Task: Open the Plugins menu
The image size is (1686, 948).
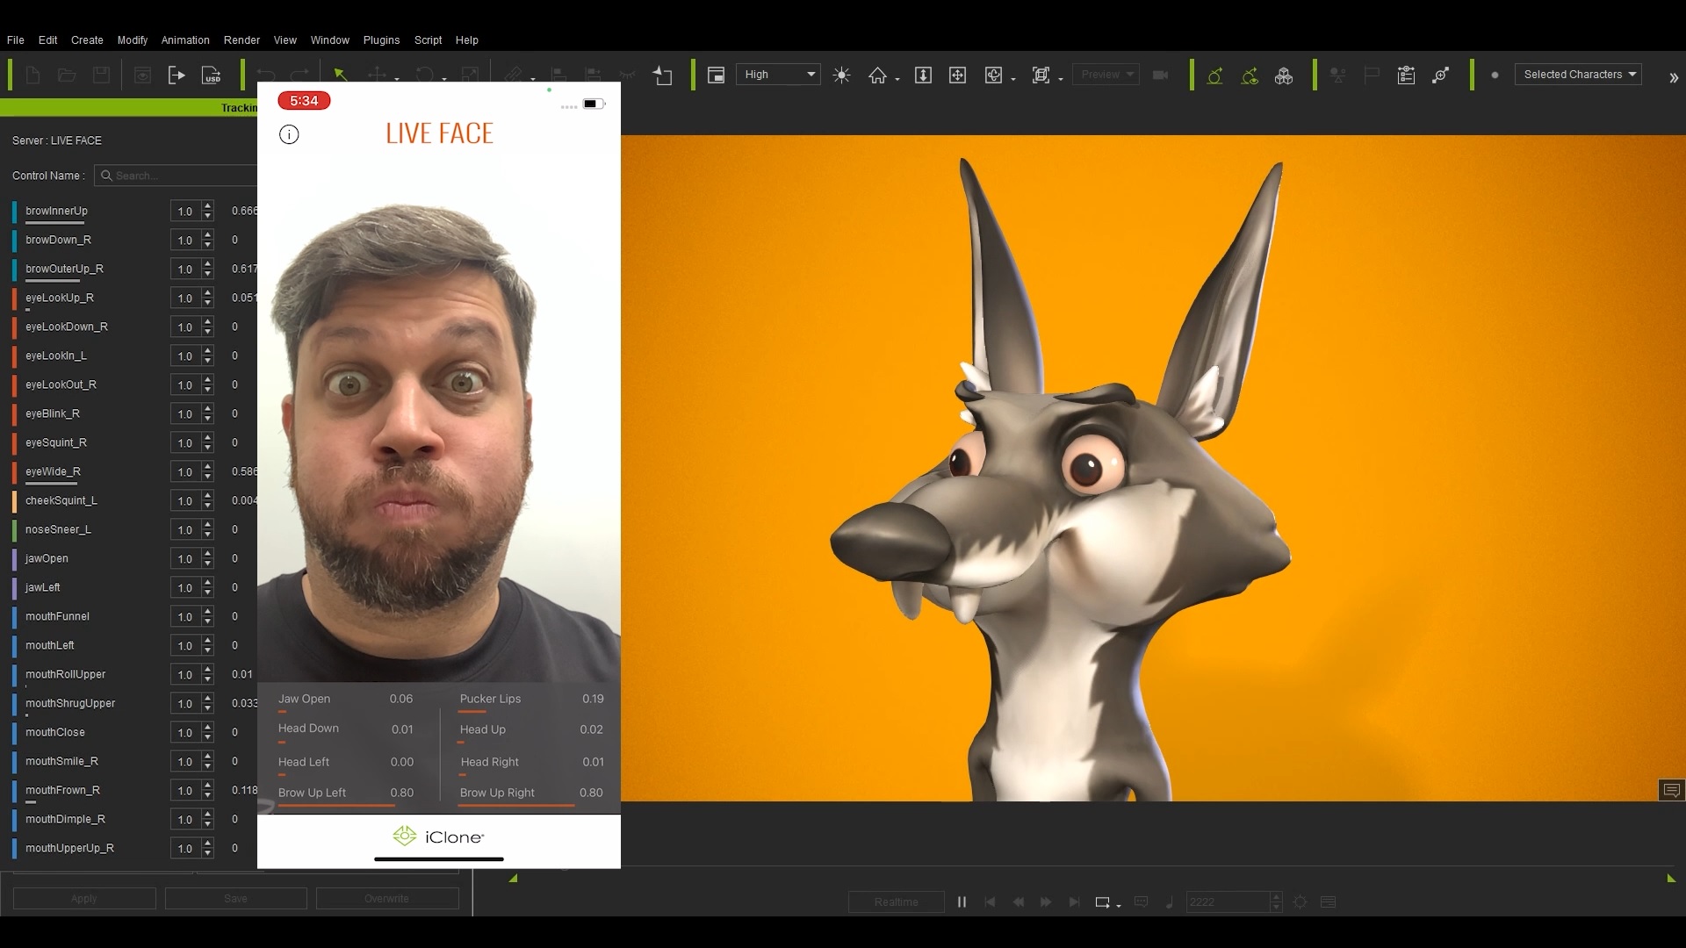Action: [381, 40]
